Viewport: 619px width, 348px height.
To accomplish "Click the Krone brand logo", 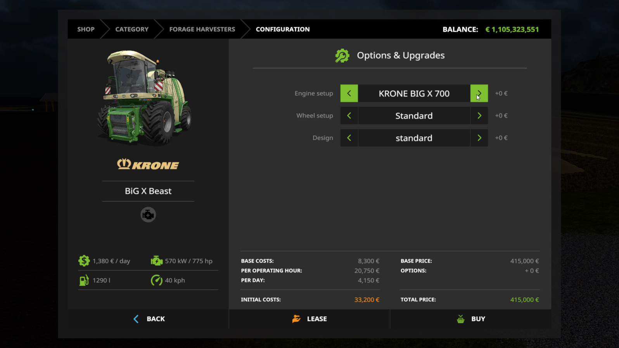I will click(x=148, y=165).
